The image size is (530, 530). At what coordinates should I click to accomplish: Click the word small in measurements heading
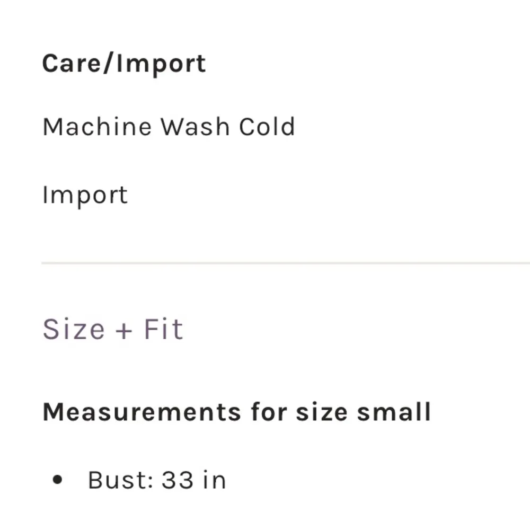tap(393, 412)
